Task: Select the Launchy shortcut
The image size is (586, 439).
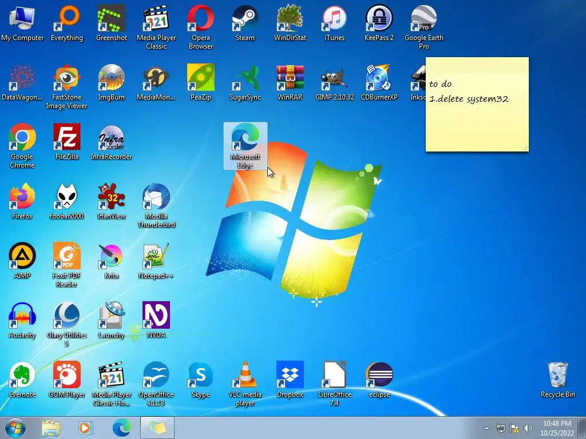Action: tap(112, 320)
